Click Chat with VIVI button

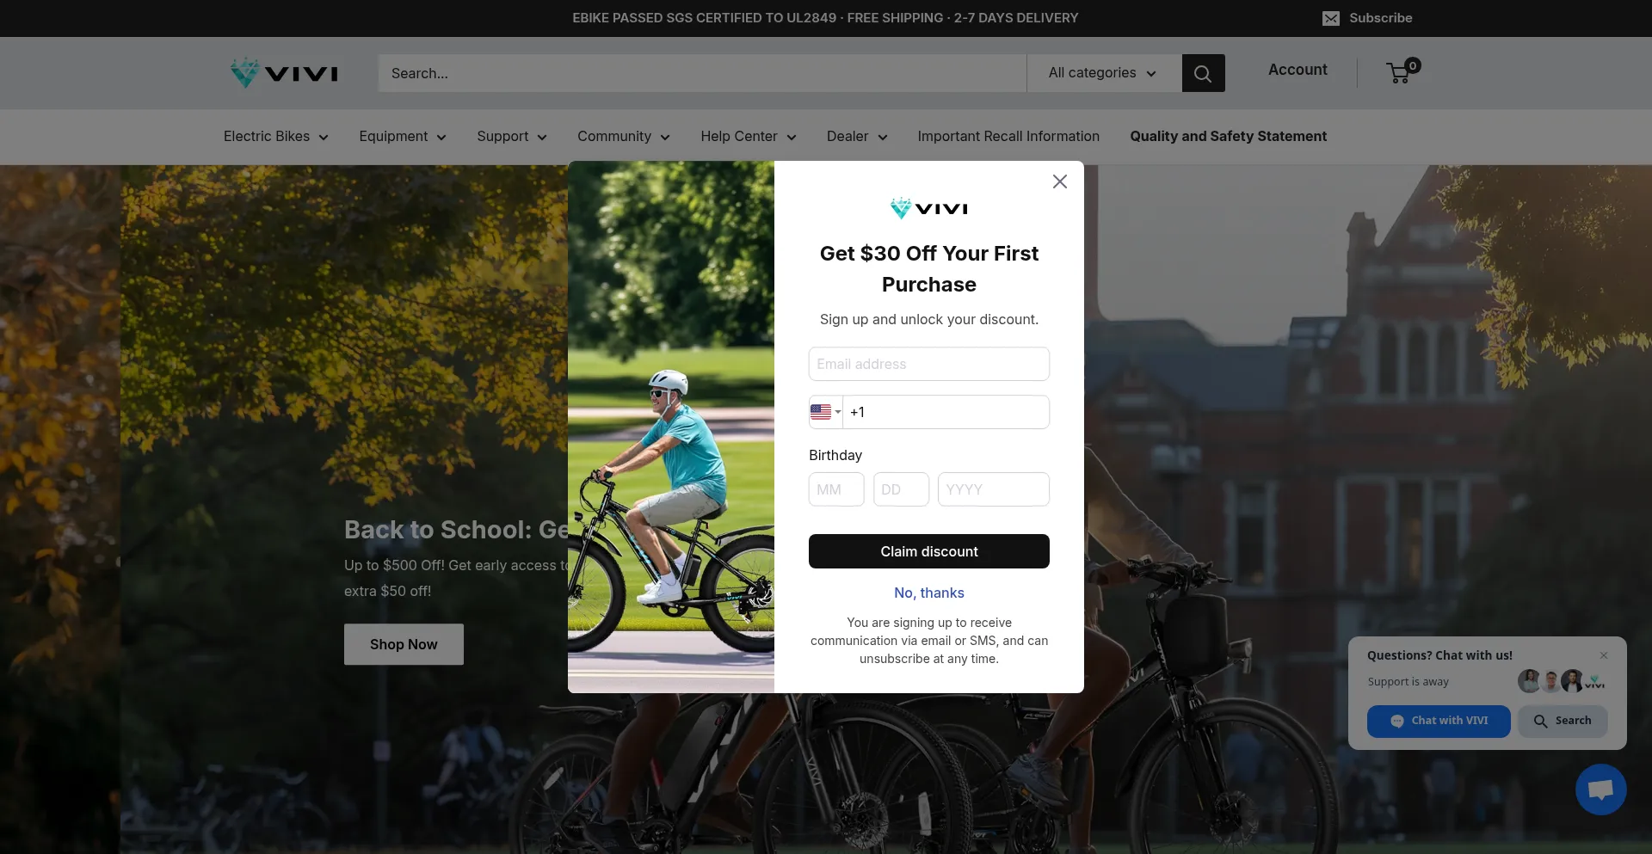1439,721
